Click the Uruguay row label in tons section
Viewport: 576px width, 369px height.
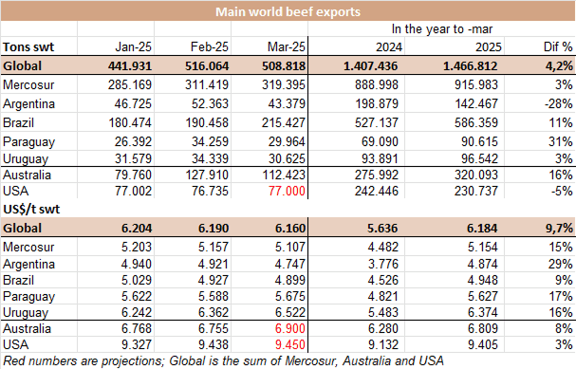(26, 159)
